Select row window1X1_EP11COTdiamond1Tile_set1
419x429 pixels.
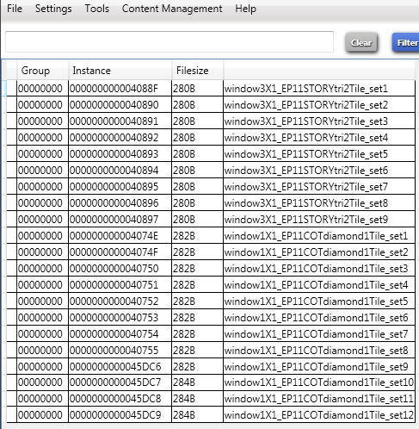click(211, 236)
